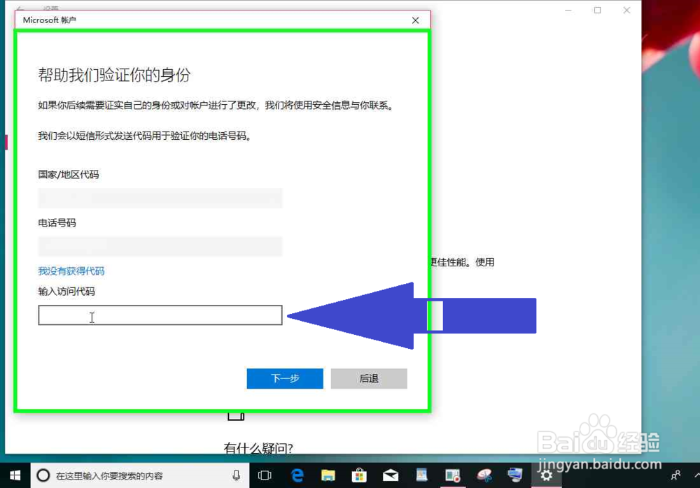The height and width of the screenshot is (488, 700).
Task: Open the paint palette app icon on taskbar
Action: click(x=484, y=475)
